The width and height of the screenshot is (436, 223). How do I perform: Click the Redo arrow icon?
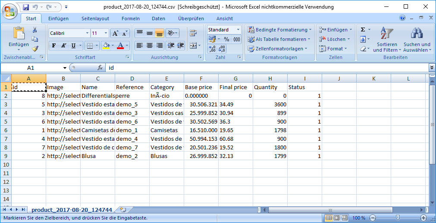click(x=49, y=6)
